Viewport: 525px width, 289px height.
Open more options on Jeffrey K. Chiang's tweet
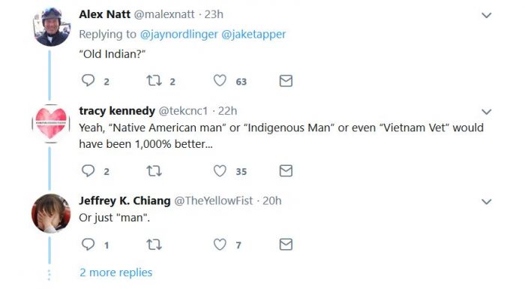click(x=486, y=201)
